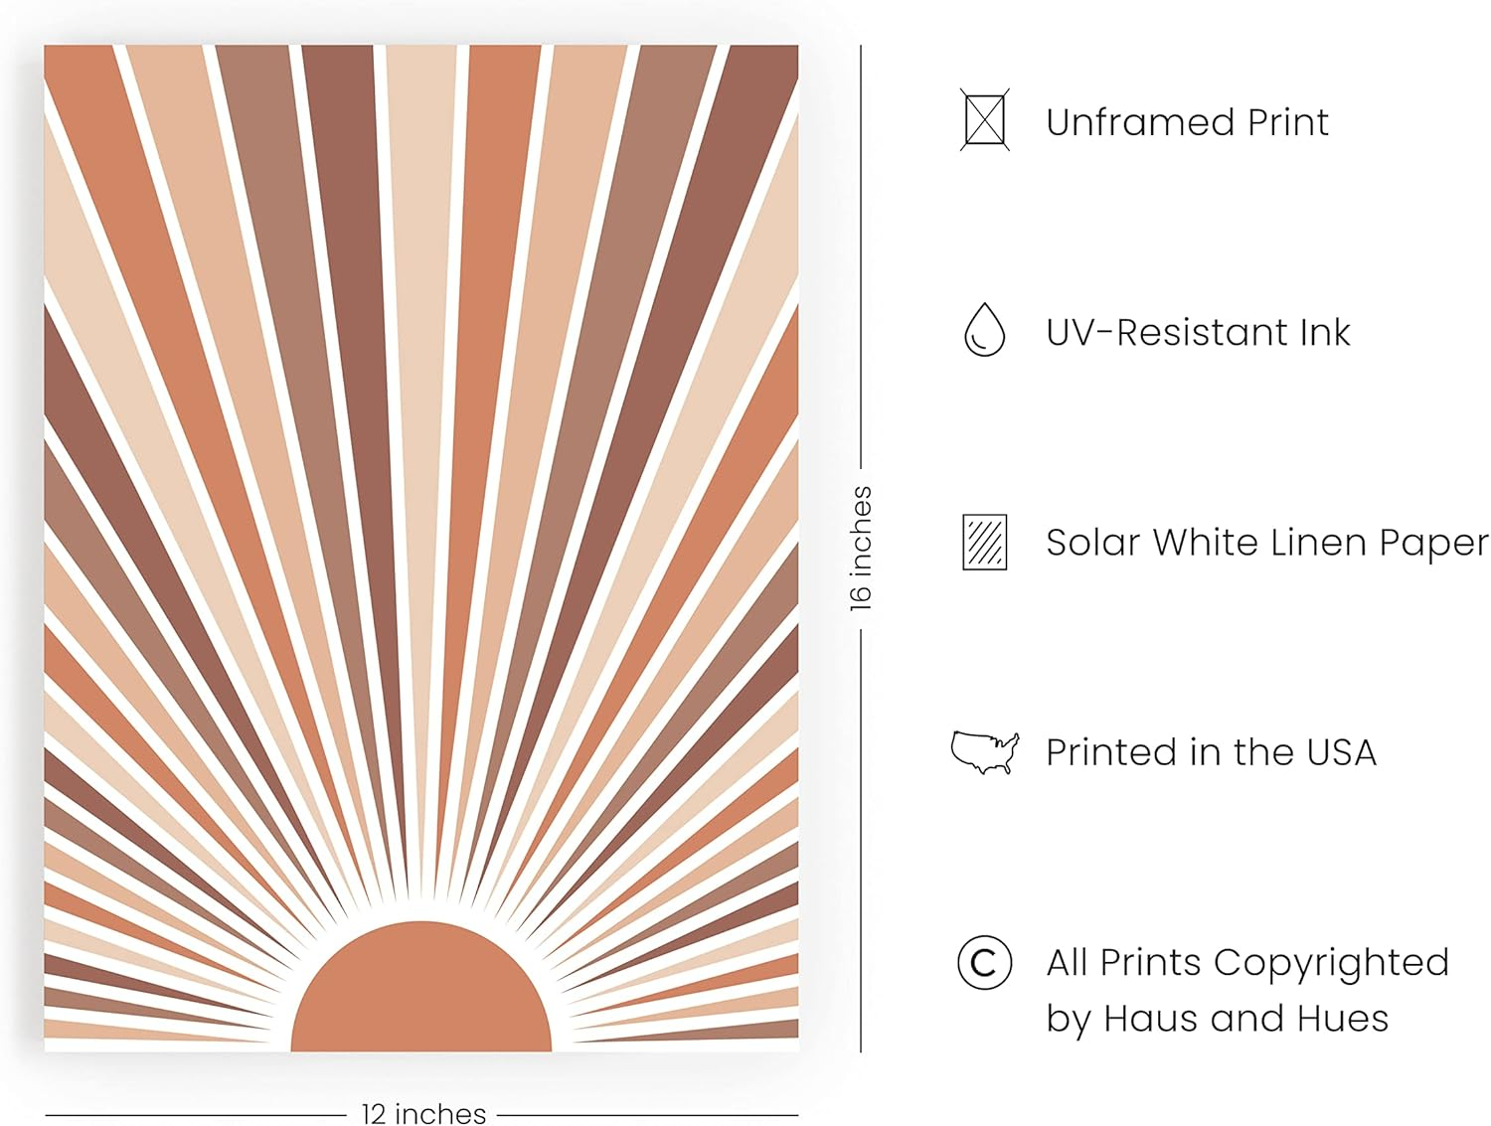Click the ink droplet icon
This screenshot has height=1126, width=1491.
click(984, 330)
